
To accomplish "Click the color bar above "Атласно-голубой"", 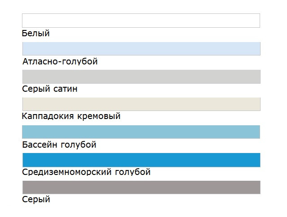I will coord(141,49).
